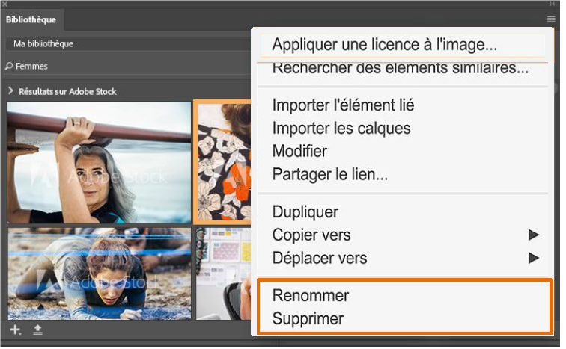Open the Ma bibliothèque dropdown
This screenshot has width=566, height=349.
[x=128, y=44]
